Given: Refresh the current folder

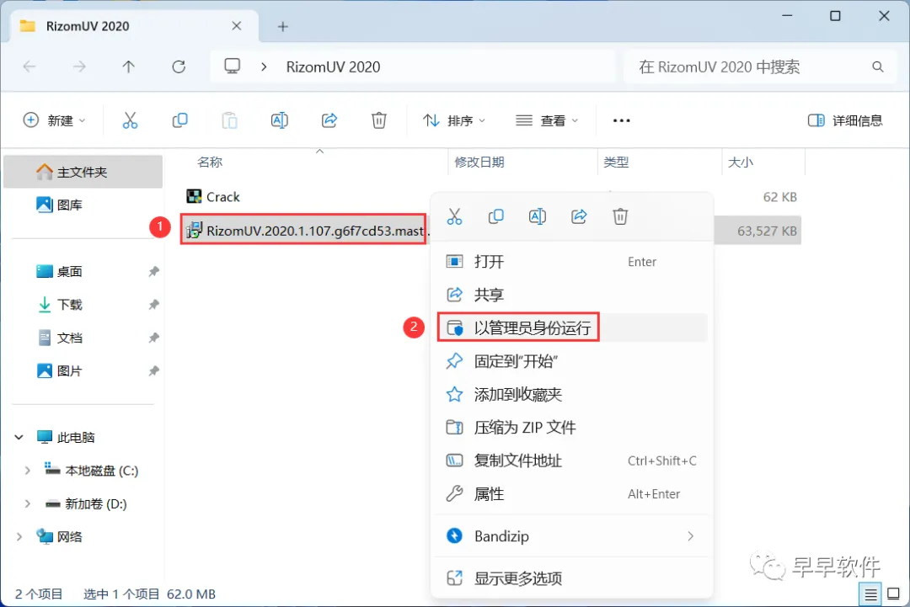Looking at the screenshot, I should pyautogui.click(x=179, y=67).
